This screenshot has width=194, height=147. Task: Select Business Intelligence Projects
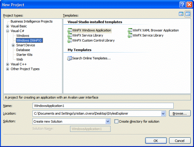pyautogui.click(x=32, y=21)
